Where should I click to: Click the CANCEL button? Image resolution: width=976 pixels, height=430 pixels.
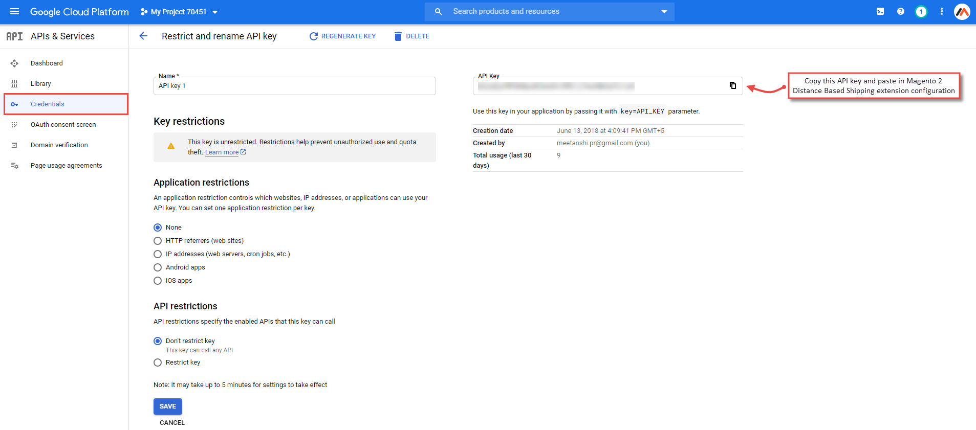(x=172, y=423)
